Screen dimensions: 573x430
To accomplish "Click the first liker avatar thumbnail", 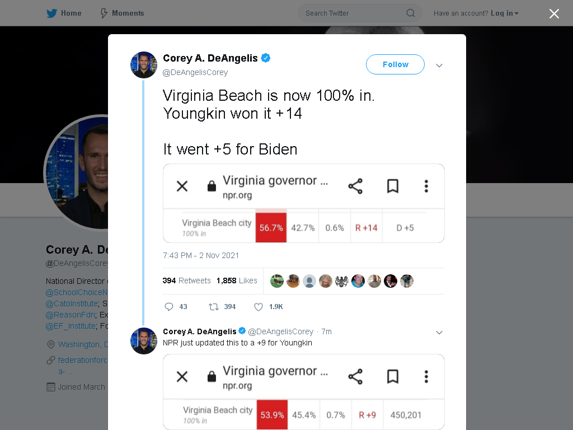I will click(277, 281).
